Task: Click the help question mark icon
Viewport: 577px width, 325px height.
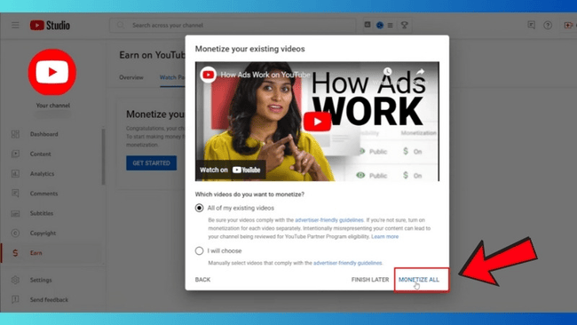Action: (548, 25)
